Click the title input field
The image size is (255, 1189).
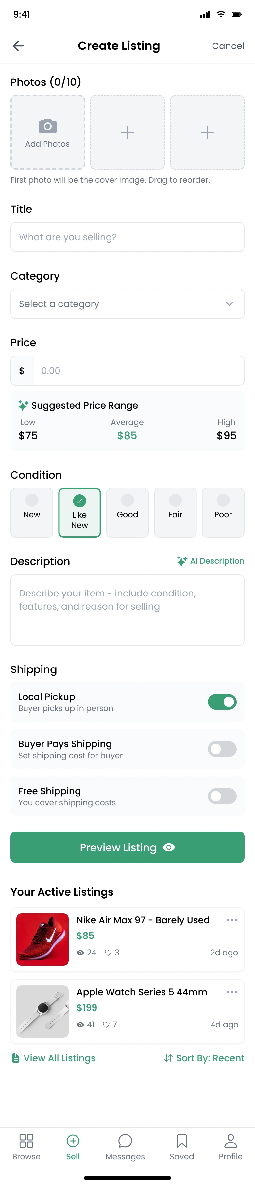127,237
